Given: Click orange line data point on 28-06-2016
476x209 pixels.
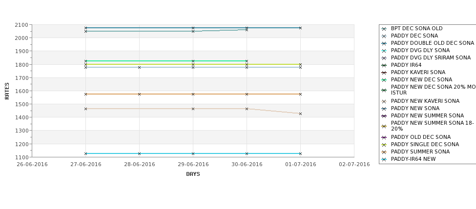Looking at the screenshot, I should click(x=139, y=94).
